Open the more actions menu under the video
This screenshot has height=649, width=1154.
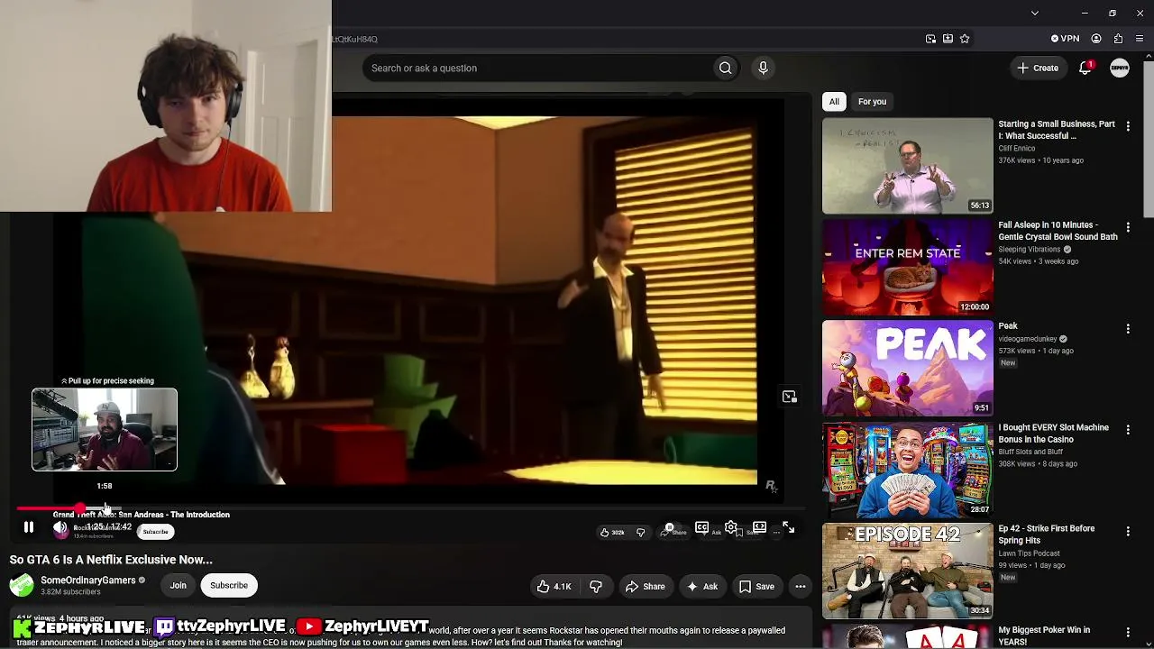(800, 587)
